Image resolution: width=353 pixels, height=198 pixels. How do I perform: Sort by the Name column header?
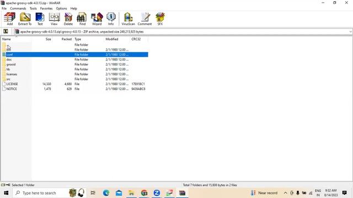pos(16,39)
